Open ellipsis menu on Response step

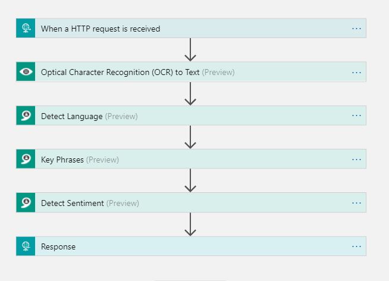click(356, 246)
